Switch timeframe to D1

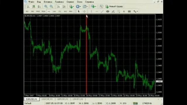click(60, 11)
